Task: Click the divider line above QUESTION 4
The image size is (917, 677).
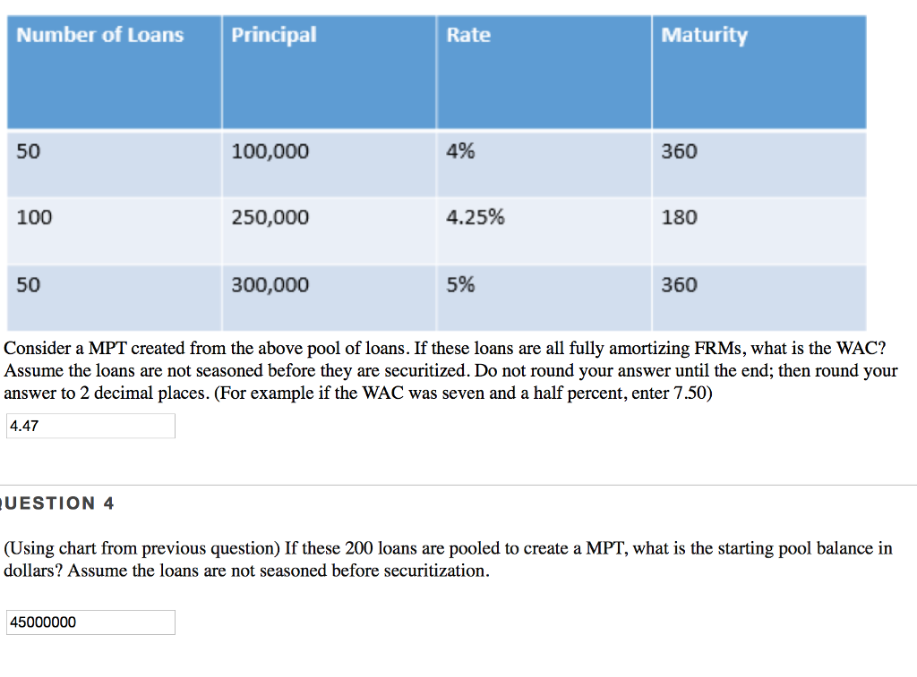Action: pos(458,485)
